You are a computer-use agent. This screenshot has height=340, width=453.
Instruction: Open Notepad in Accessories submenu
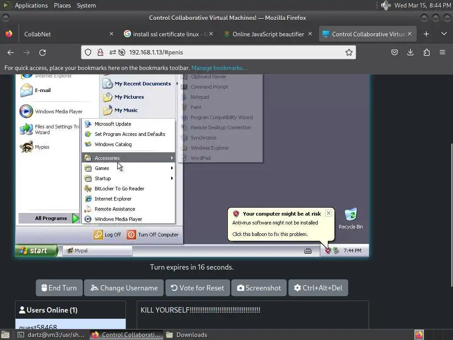click(x=200, y=97)
